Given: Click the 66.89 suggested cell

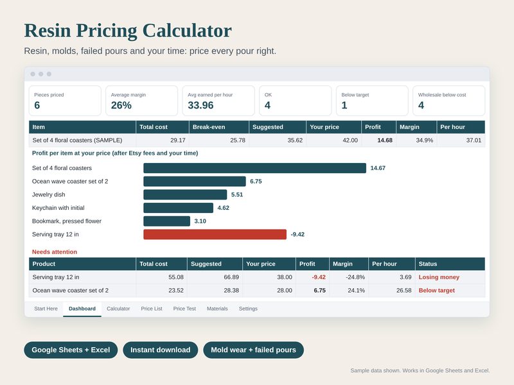Looking at the screenshot, I should click(x=215, y=277).
